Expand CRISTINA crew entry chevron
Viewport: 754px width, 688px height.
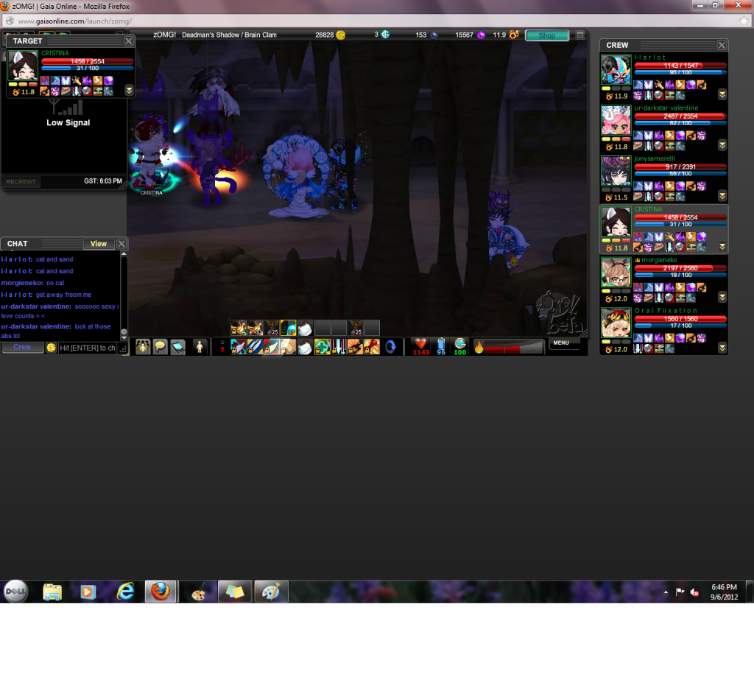coord(722,247)
